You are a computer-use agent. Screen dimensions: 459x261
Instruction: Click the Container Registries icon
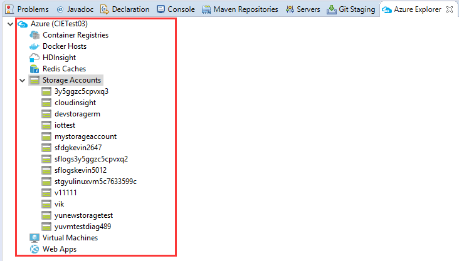tap(34, 35)
